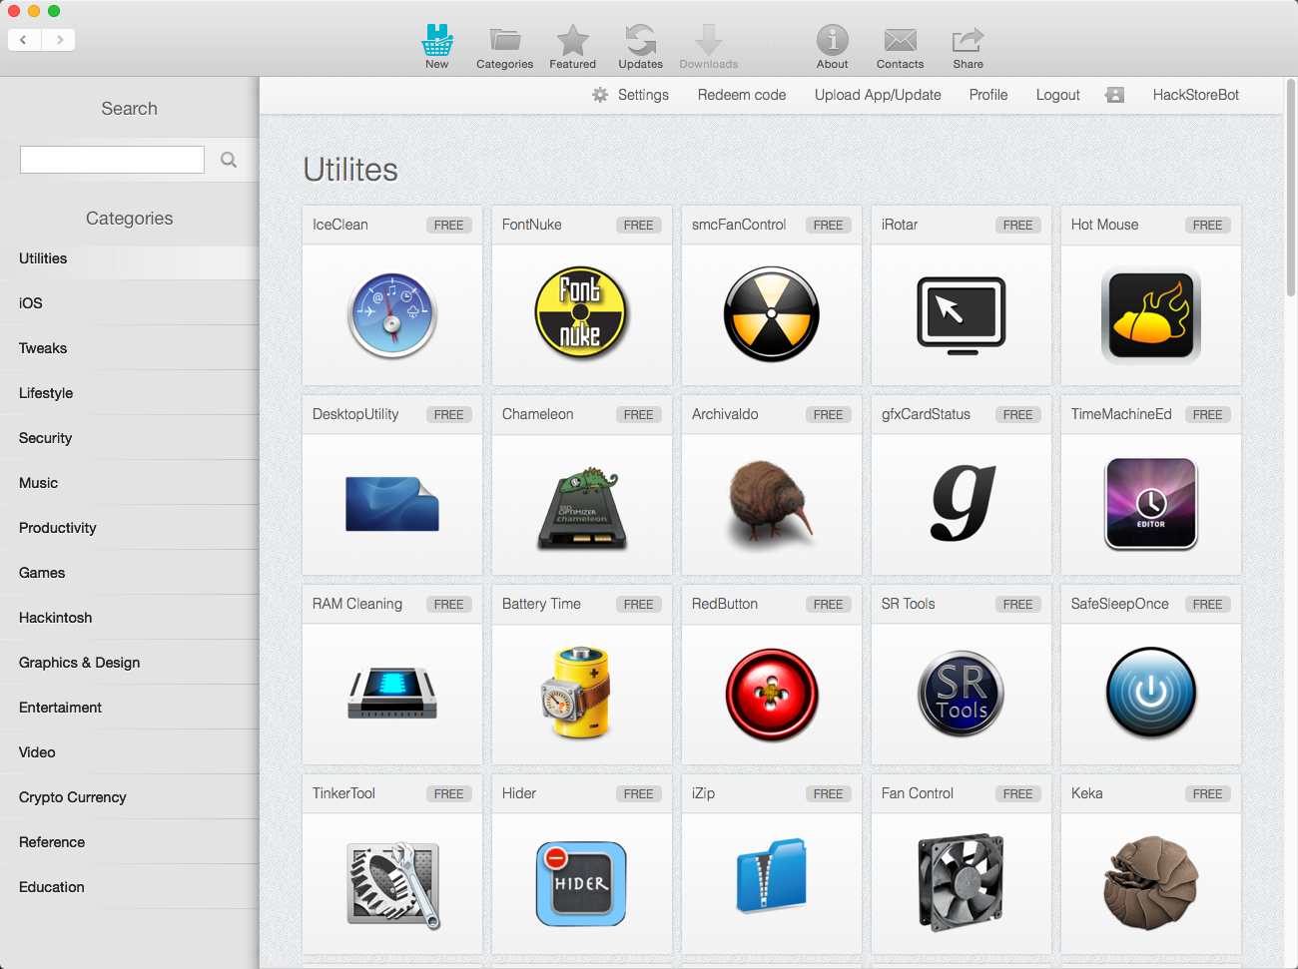Select the Reference category
This screenshot has width=1298, height=969.
[x=130, y=842]
